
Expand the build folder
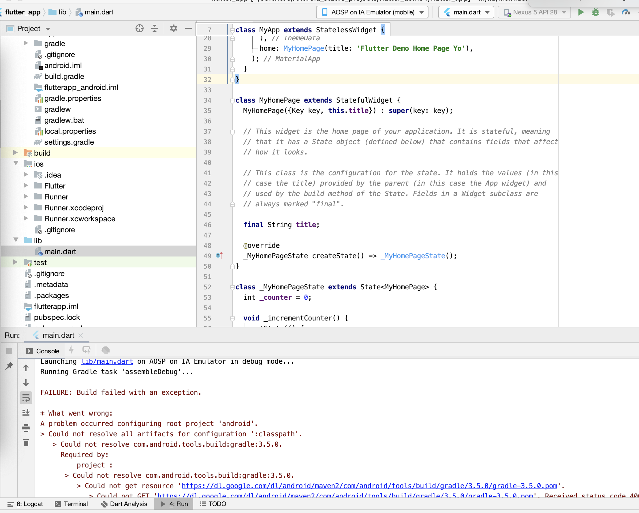[15, 152]
